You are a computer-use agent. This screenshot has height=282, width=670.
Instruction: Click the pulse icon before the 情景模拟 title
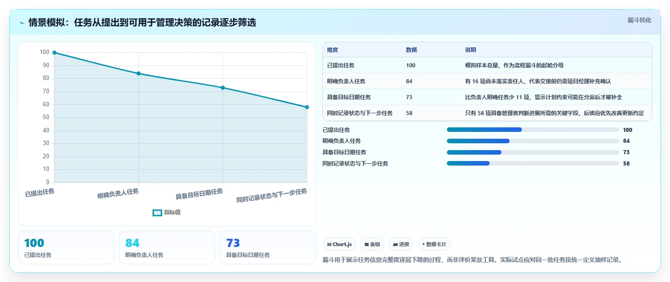point(22,23)
